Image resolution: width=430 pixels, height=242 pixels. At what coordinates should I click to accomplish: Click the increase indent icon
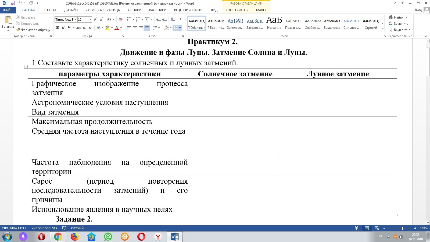pos(164,19)
